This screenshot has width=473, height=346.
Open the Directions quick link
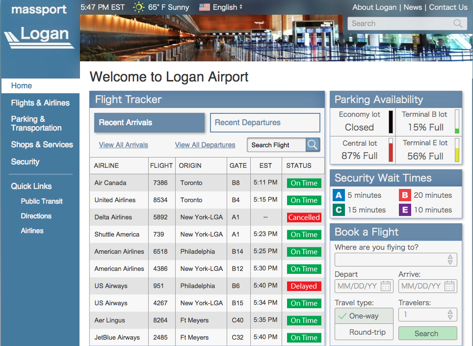[x=36, y=216]
